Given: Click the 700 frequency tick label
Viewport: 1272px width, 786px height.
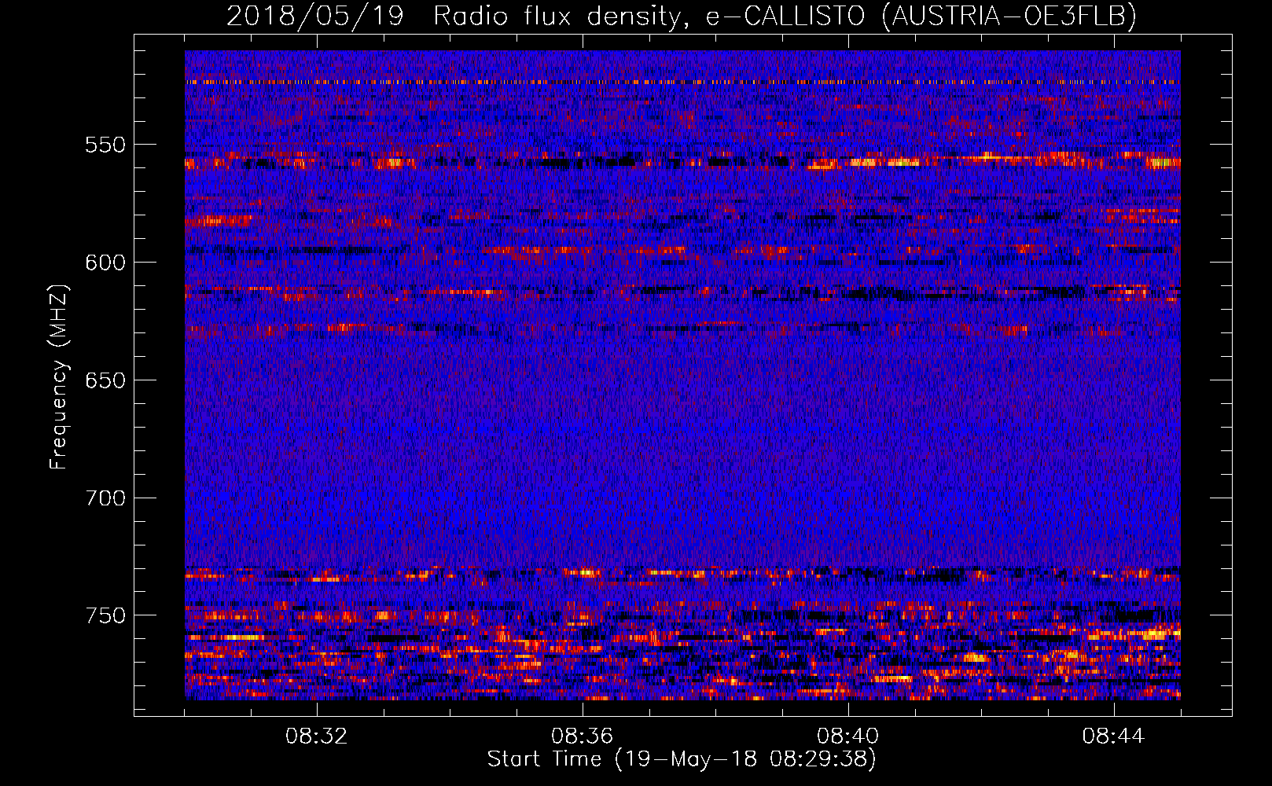Looking at the screenshot, I should click(105, 498).
